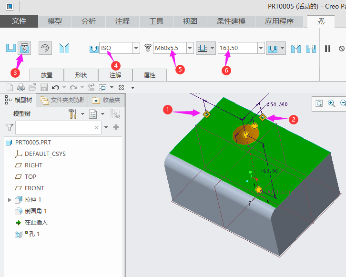This screenshot has width=346, height=277.
Task: Toggle the standard hole type icon
Action: pyautogui.click(x=24, y=48)
